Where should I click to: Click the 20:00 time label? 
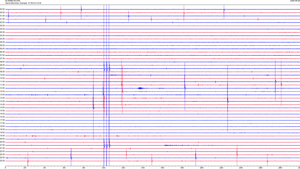coord(2,139)
